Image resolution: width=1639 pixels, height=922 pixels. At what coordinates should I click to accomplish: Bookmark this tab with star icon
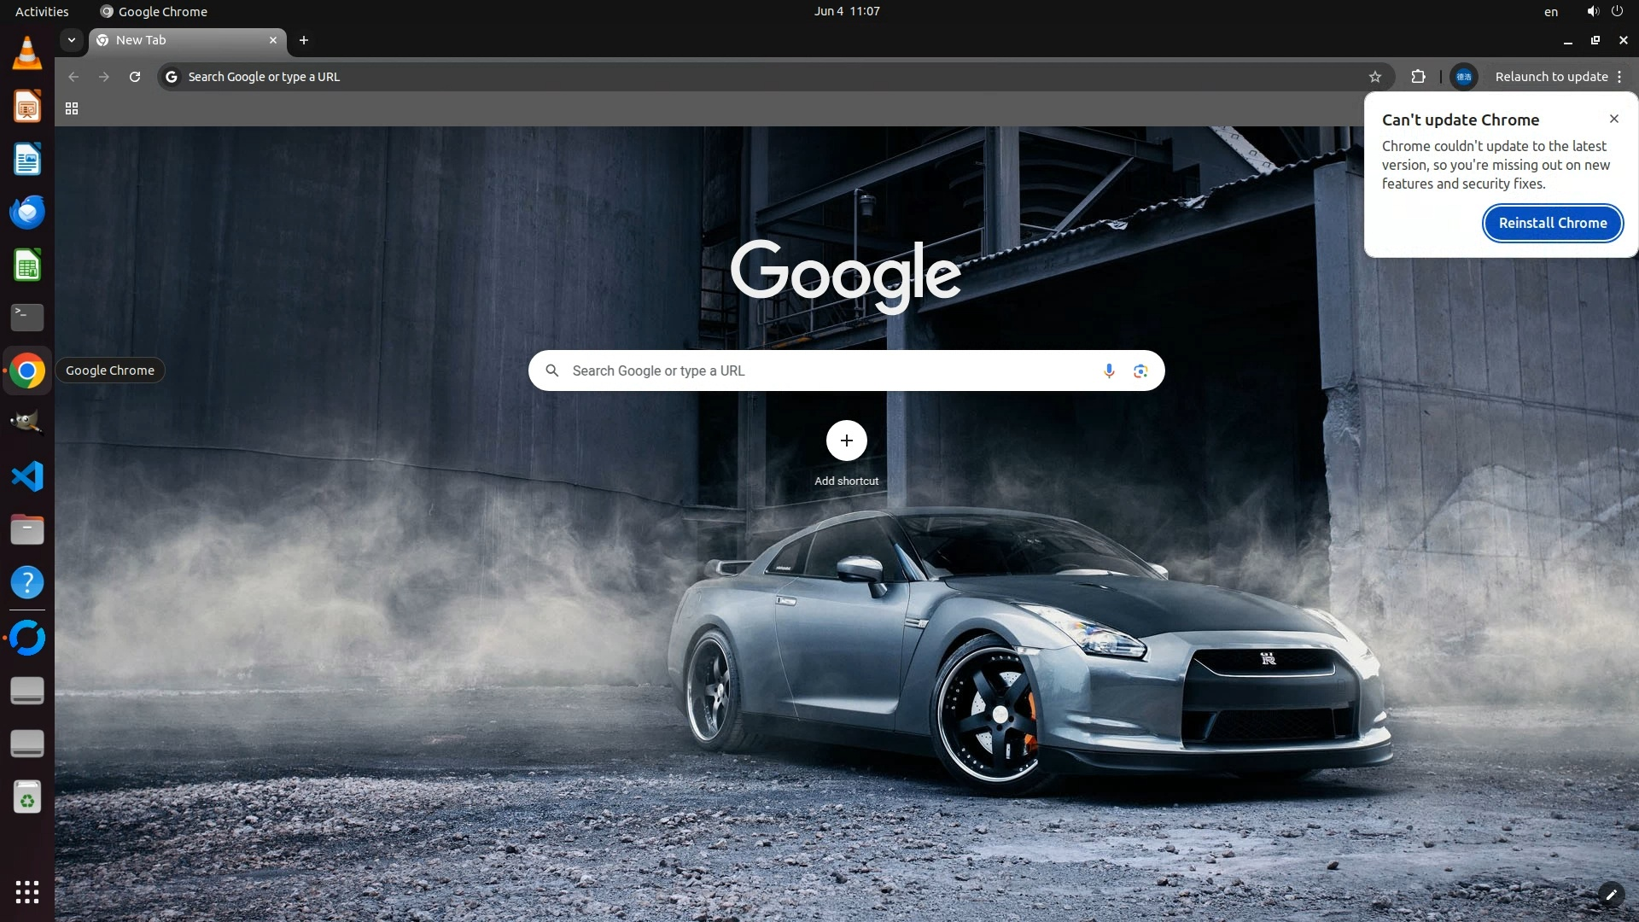1374,77
